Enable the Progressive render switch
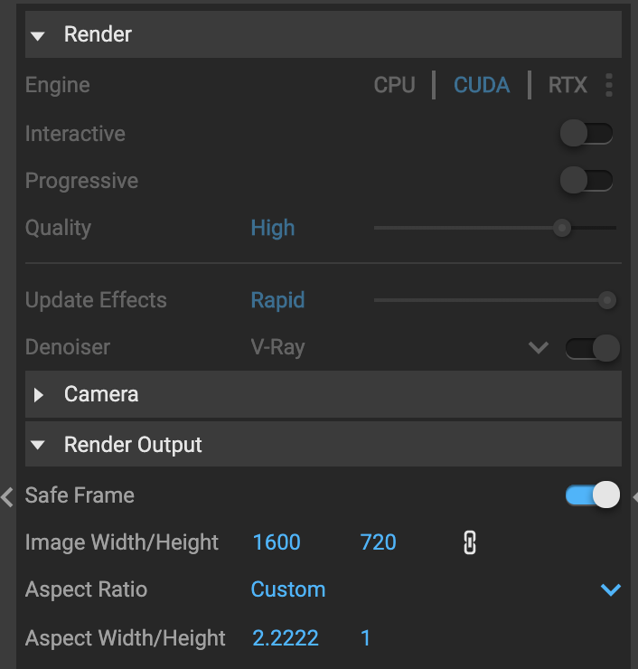The image size is (638, 669). [x=586, y=181]
